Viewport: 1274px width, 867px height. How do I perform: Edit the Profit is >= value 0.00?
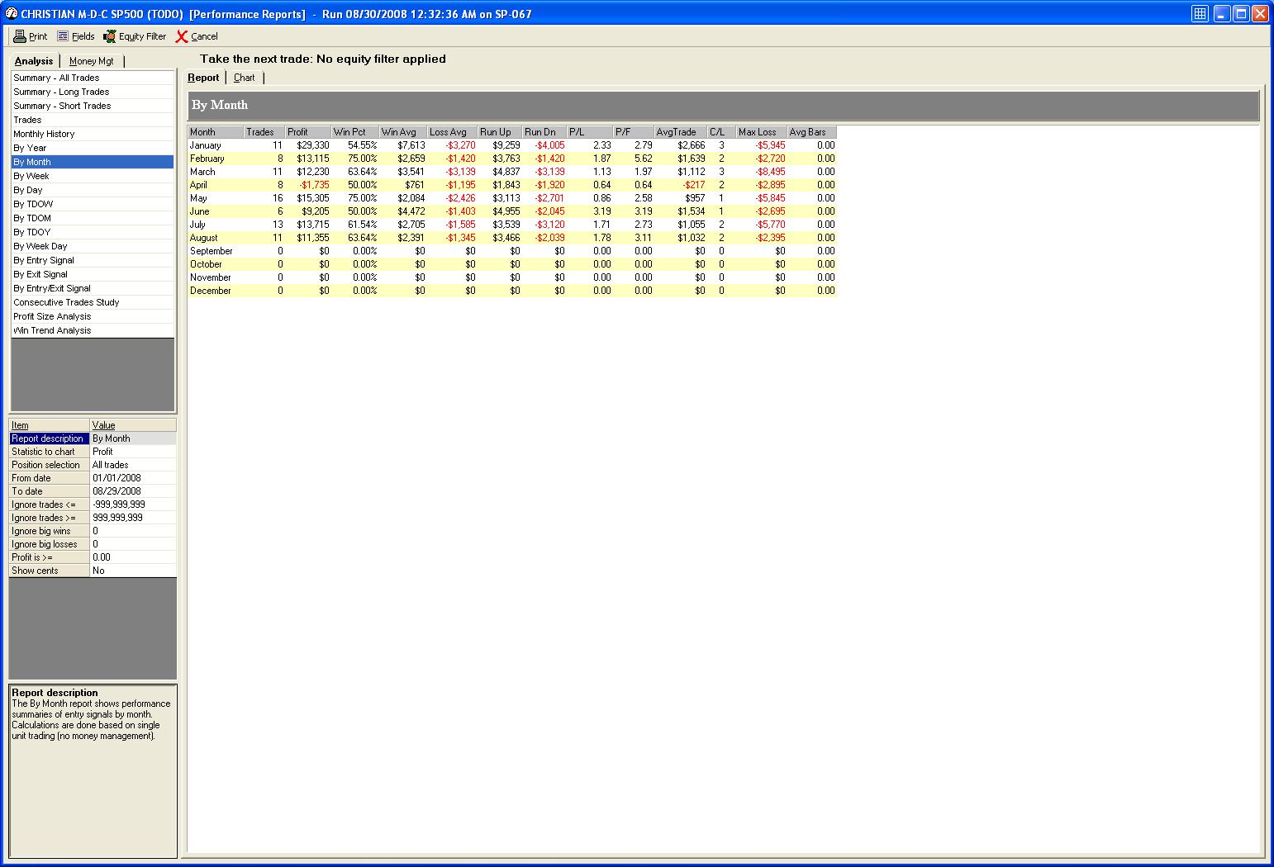pyautogui.click(x=133, y=557)
